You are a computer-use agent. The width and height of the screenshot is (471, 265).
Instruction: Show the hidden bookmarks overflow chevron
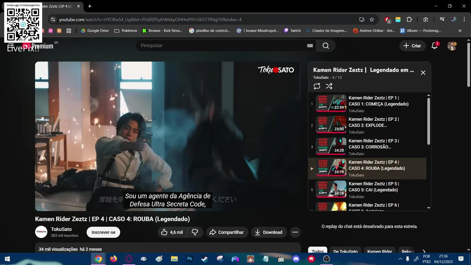pyautogui.click(x=460, y=31)
